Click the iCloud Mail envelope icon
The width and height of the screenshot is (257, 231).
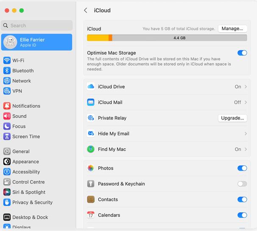[91, 102]
